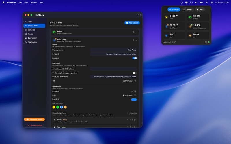Pick the orange used icon color
The height and width of the screenshot is (144, 231).
65,107
